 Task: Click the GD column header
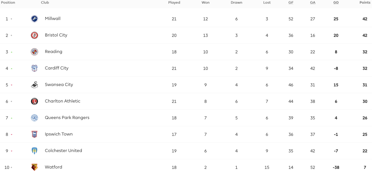336,3
